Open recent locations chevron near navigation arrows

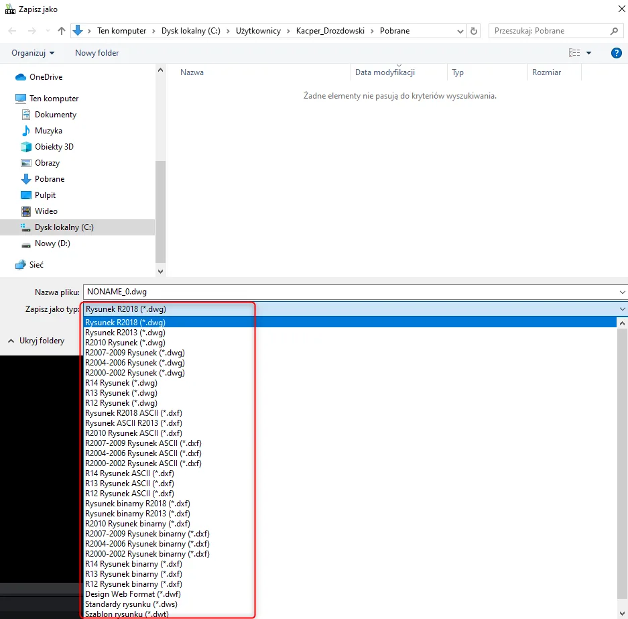click(x=48, y=31)
